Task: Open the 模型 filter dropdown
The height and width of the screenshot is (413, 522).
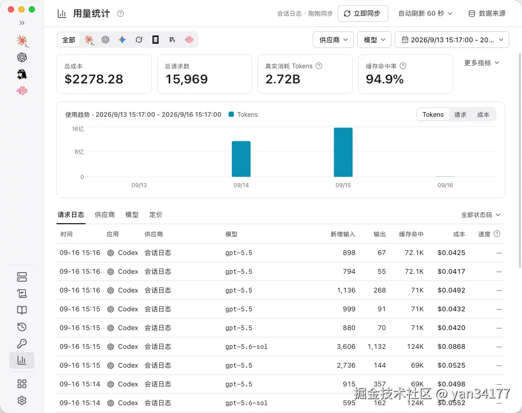Action: (x=374, y=40)
